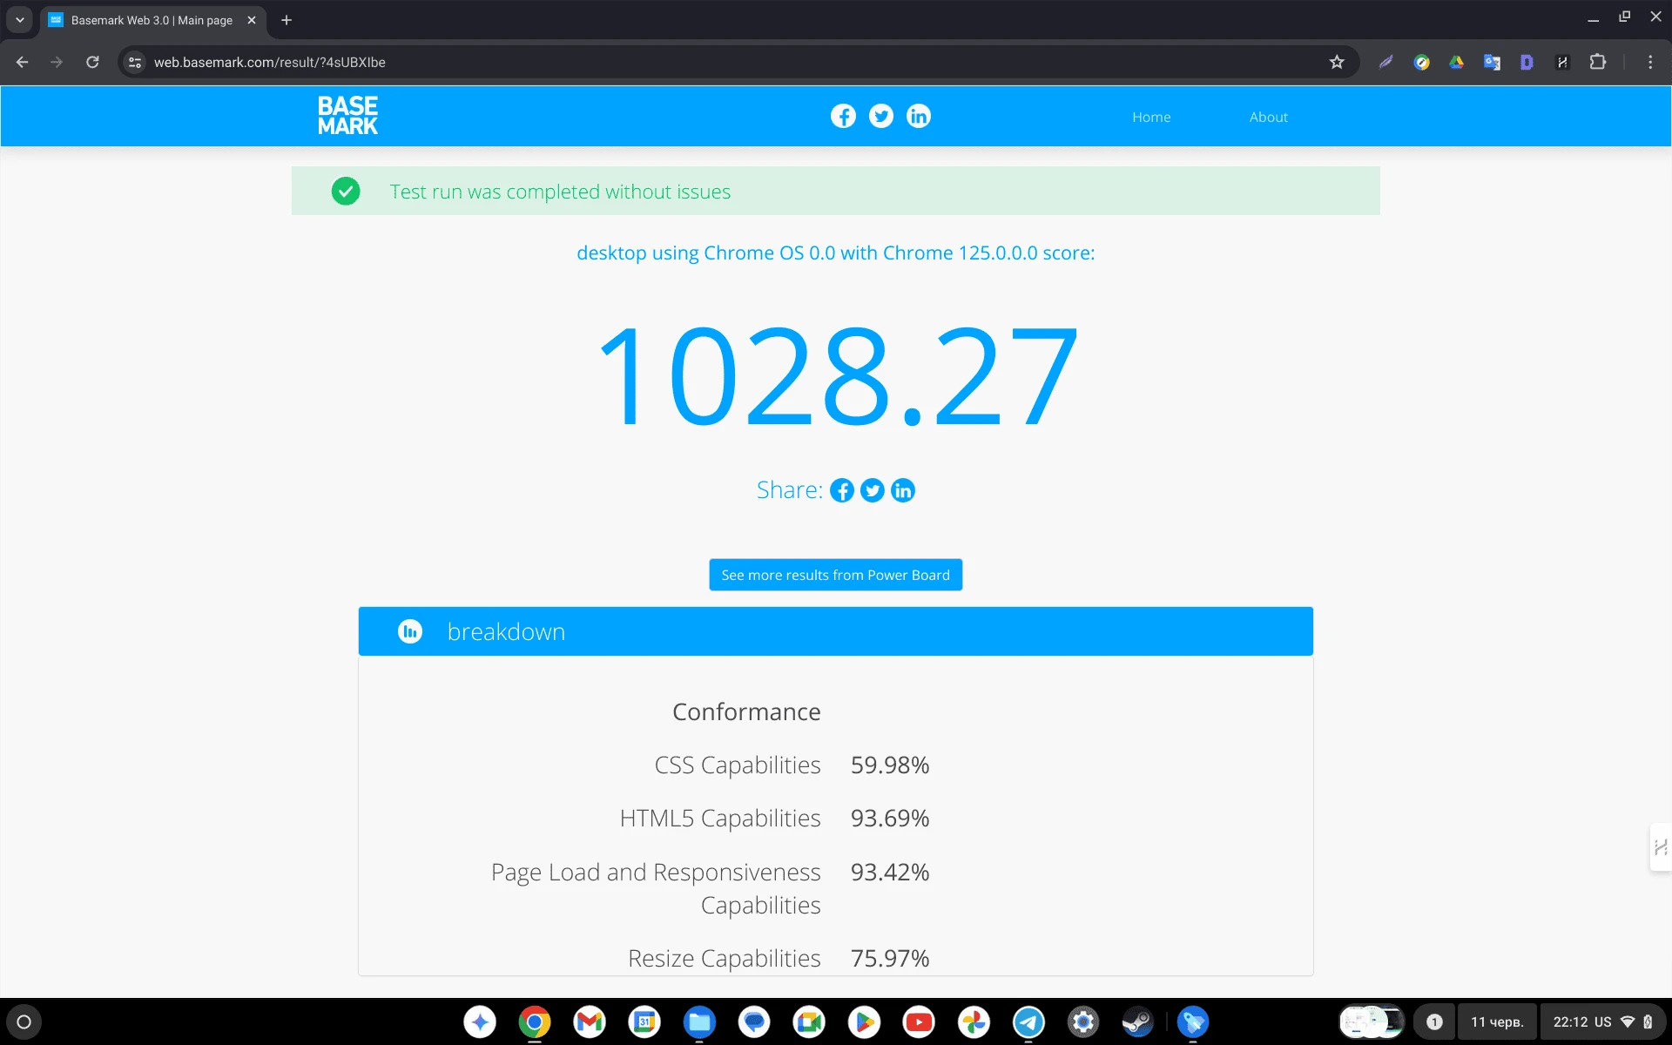
Task: Click See more results from Power Board
Action: point(835,575)
